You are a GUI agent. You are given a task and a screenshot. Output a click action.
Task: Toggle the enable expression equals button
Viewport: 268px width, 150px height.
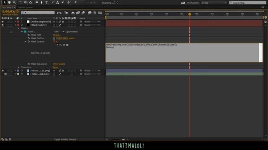[x=57, y=45]
